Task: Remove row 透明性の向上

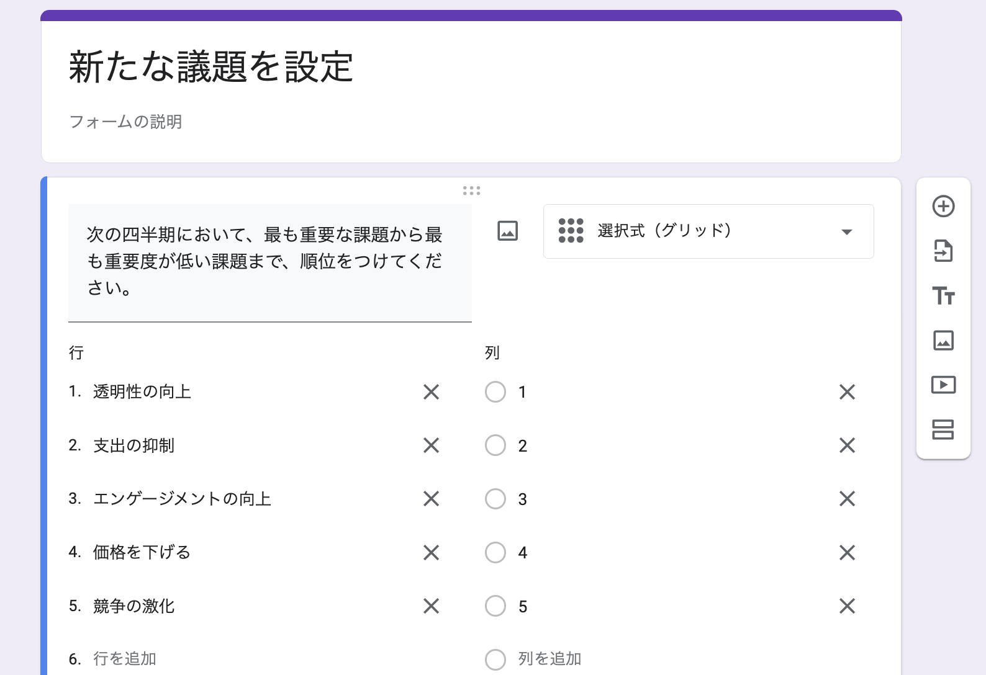Action: click(431, 392)
